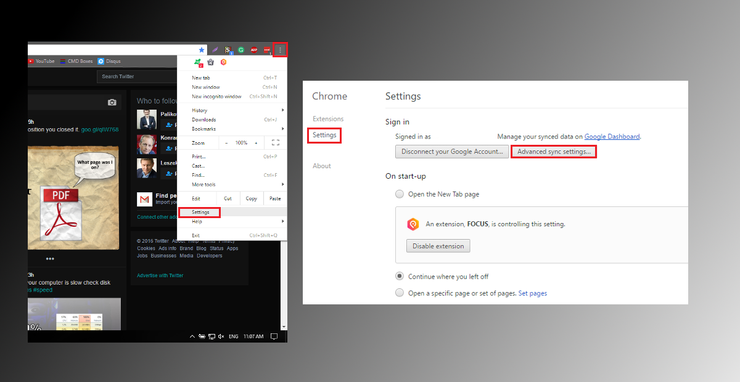The height and width of the screenshot is (382, 740).
Task: Select Open a specific page radio option
Action: coord(400,293)
